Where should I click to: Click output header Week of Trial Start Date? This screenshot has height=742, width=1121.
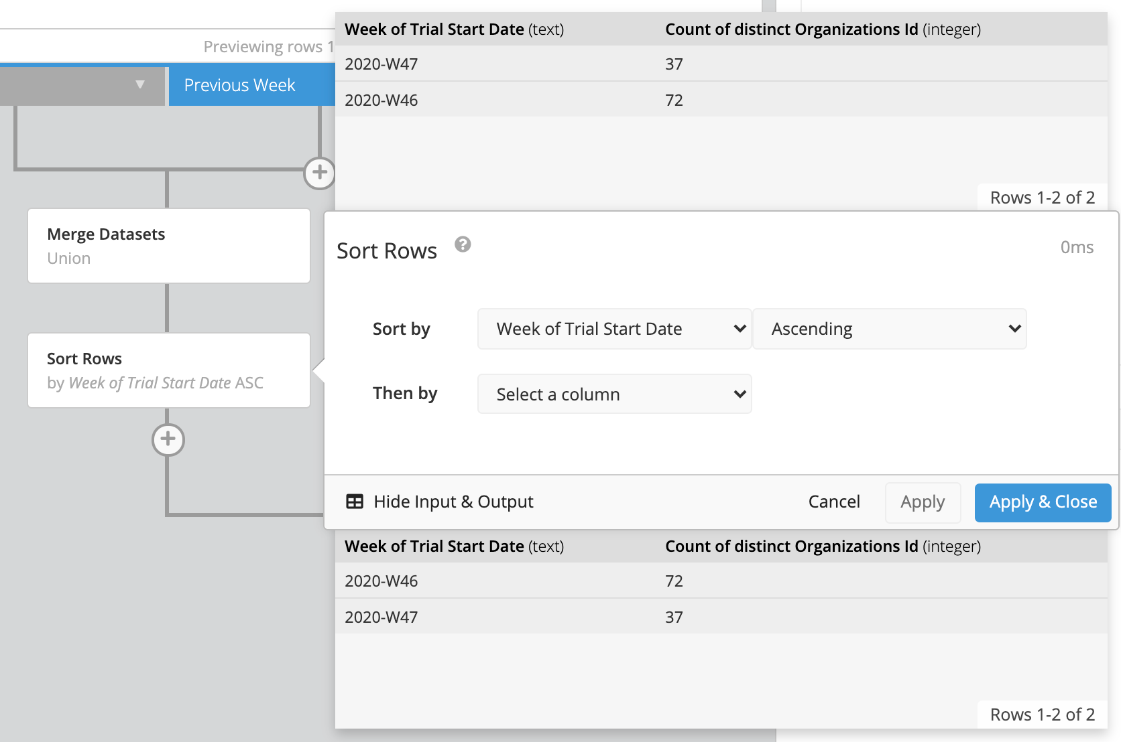(x=454, y=546)
